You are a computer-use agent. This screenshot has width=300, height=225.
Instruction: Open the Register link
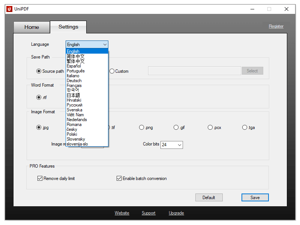click(276, 26)
